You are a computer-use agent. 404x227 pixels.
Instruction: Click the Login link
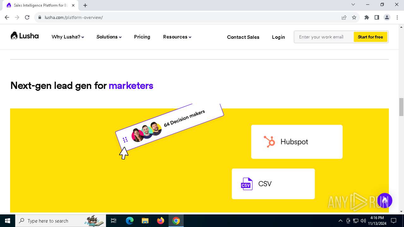[x=278, y=37]
